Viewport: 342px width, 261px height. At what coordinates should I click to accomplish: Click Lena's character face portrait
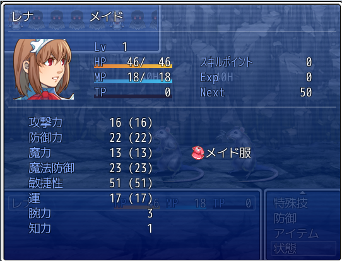(44, 69)
